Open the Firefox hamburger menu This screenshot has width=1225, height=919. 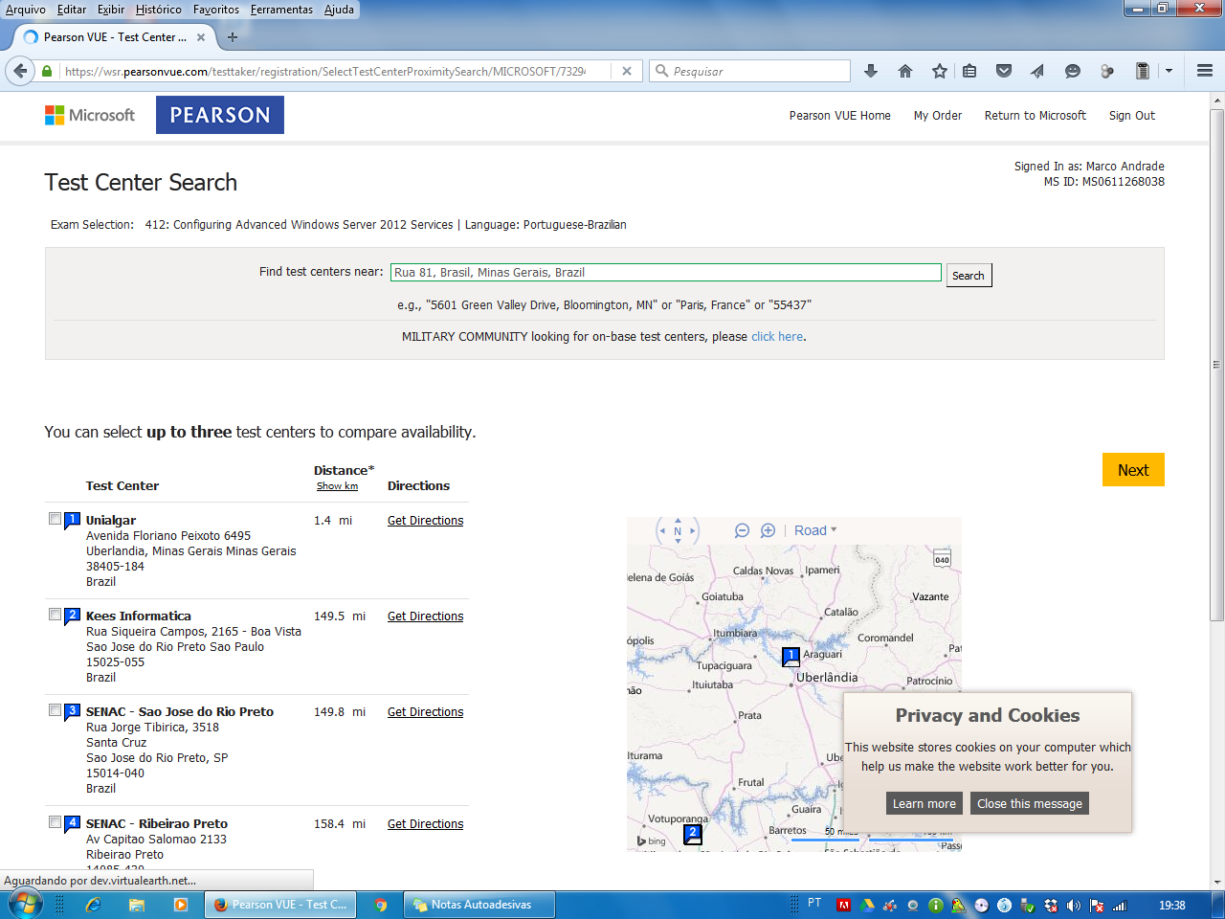(1205, 71)
